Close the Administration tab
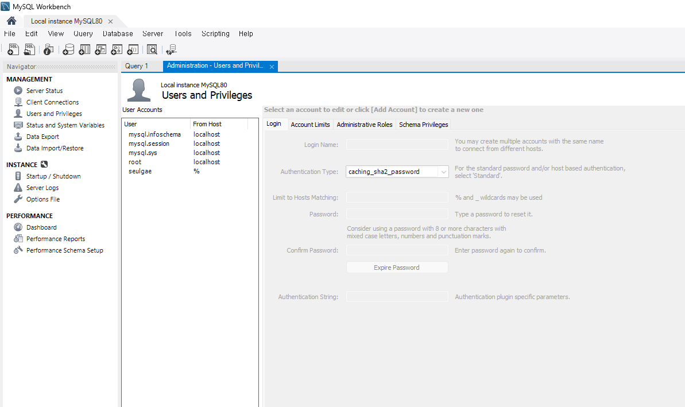This screenshot has height=407, width=685. pyautogui.click(x=272, y=67)
